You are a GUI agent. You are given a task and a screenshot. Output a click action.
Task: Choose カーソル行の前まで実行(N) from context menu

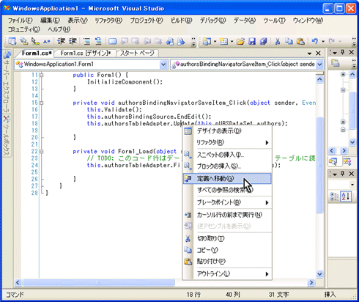pos(227,215)
